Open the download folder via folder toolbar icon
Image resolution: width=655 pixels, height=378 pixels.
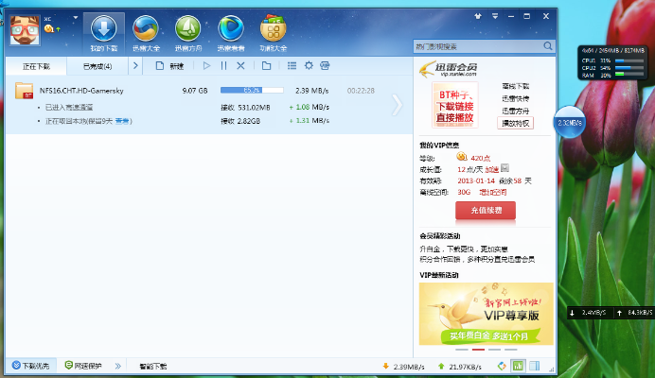click(267, 66)
